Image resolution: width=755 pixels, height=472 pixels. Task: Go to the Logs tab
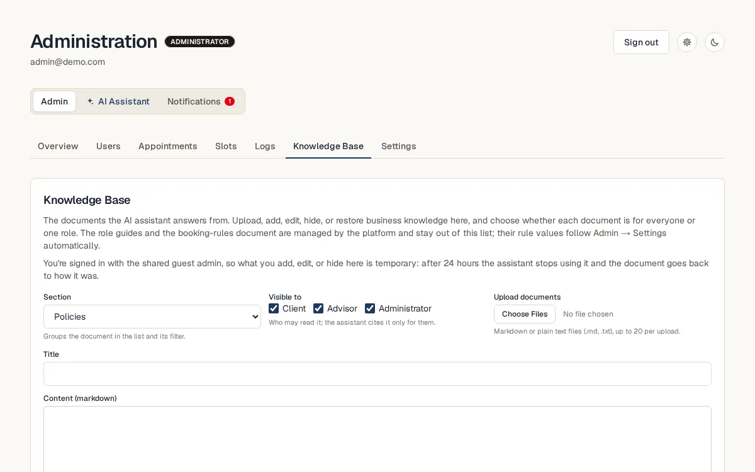click(265, 146)
